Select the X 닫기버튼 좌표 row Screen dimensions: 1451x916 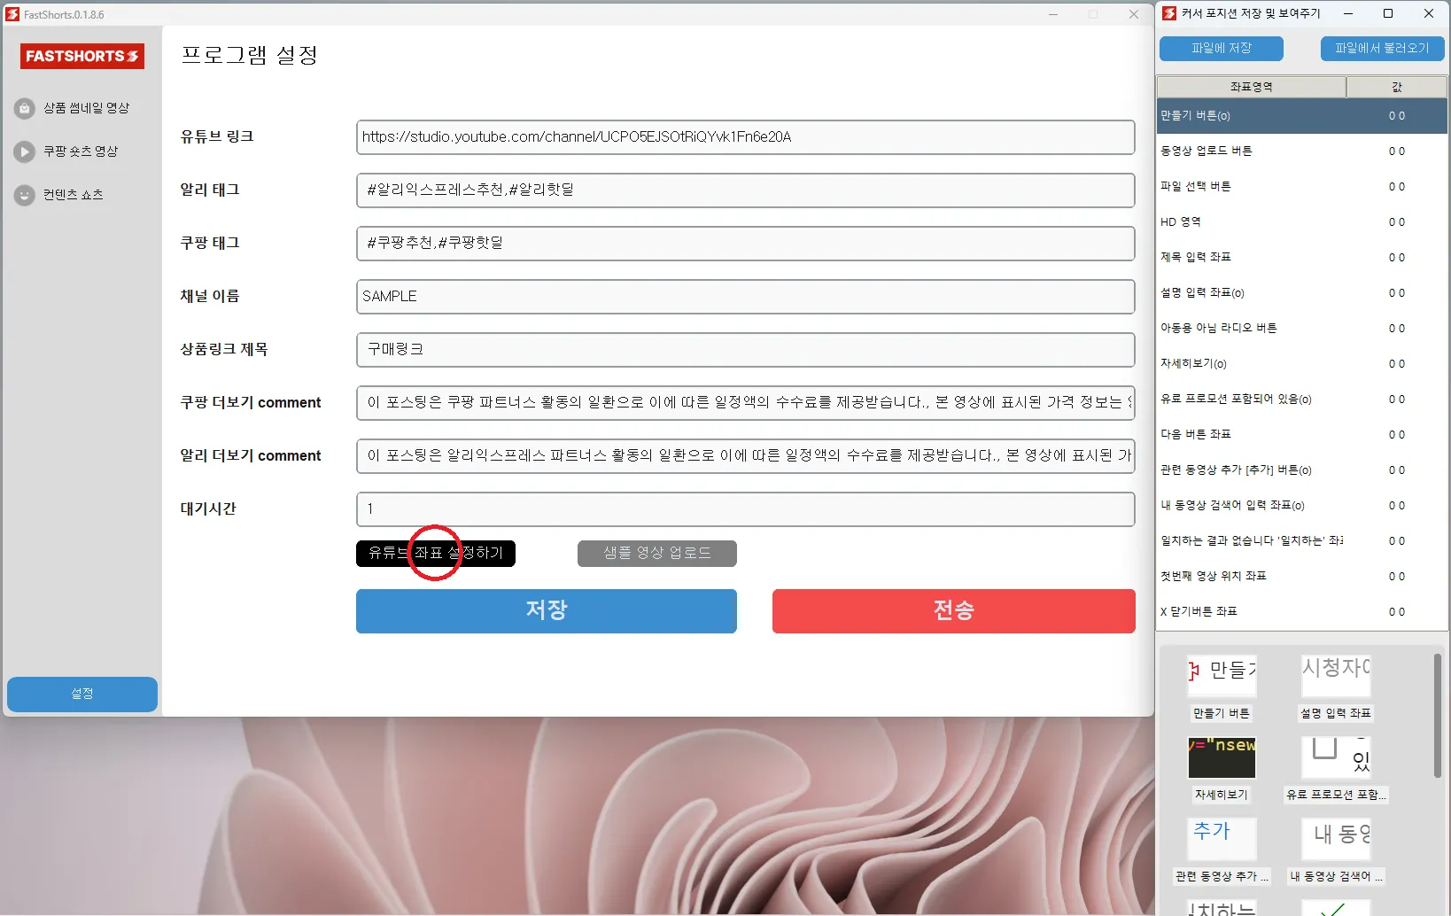tap(1302, 612)
